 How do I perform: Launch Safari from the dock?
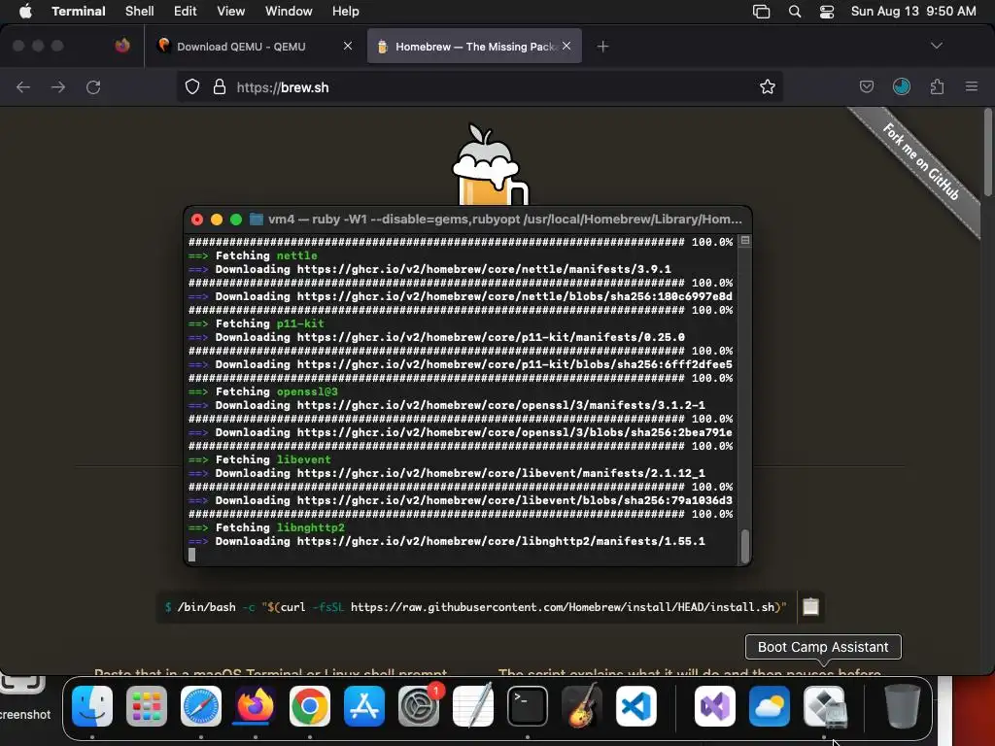201,706
